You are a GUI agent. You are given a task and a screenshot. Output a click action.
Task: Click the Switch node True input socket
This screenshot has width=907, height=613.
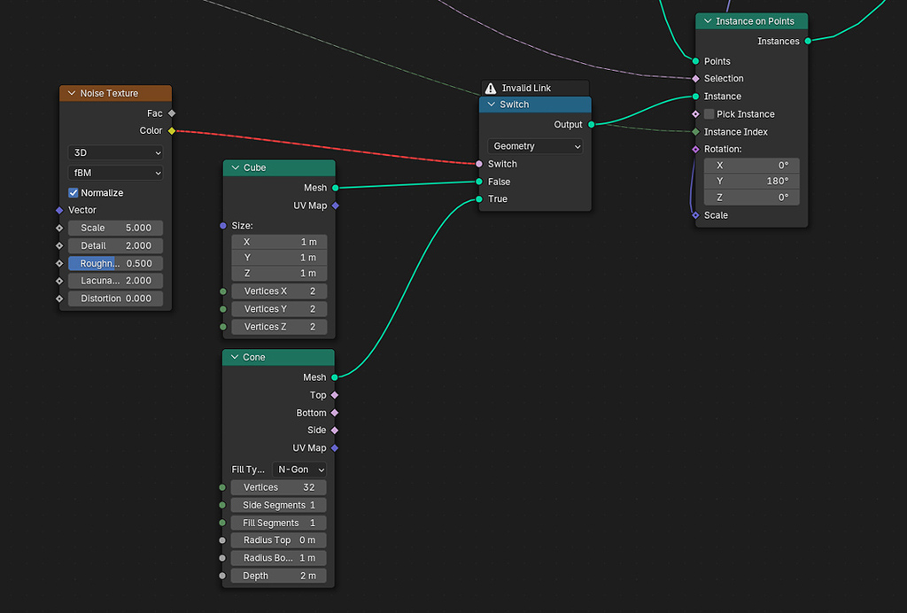(x=479, y=199)
